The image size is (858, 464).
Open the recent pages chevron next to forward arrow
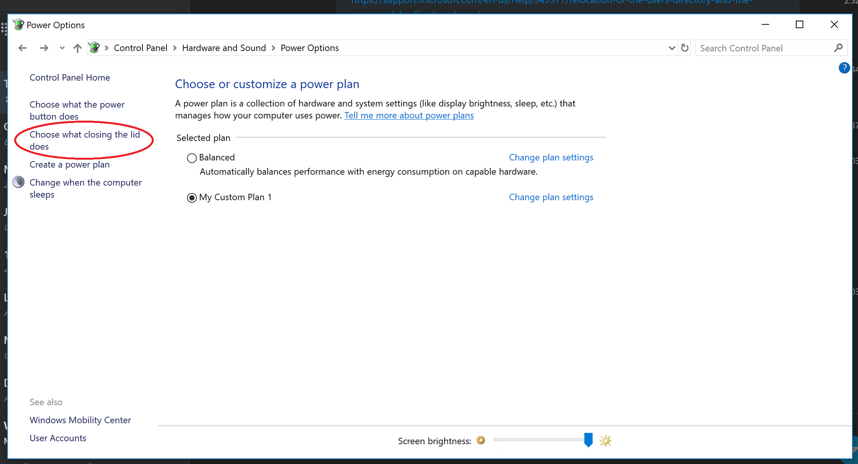click(x=62, y=48)
